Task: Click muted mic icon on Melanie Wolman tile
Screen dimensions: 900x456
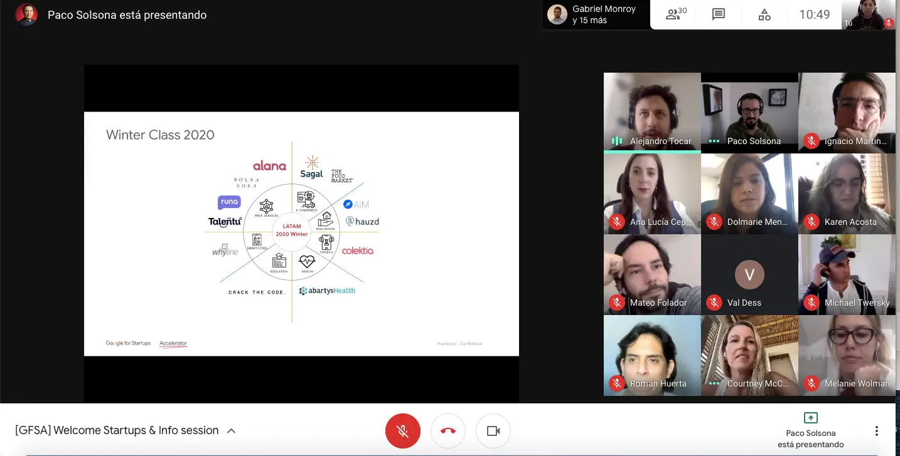Action: click(812, 383)
